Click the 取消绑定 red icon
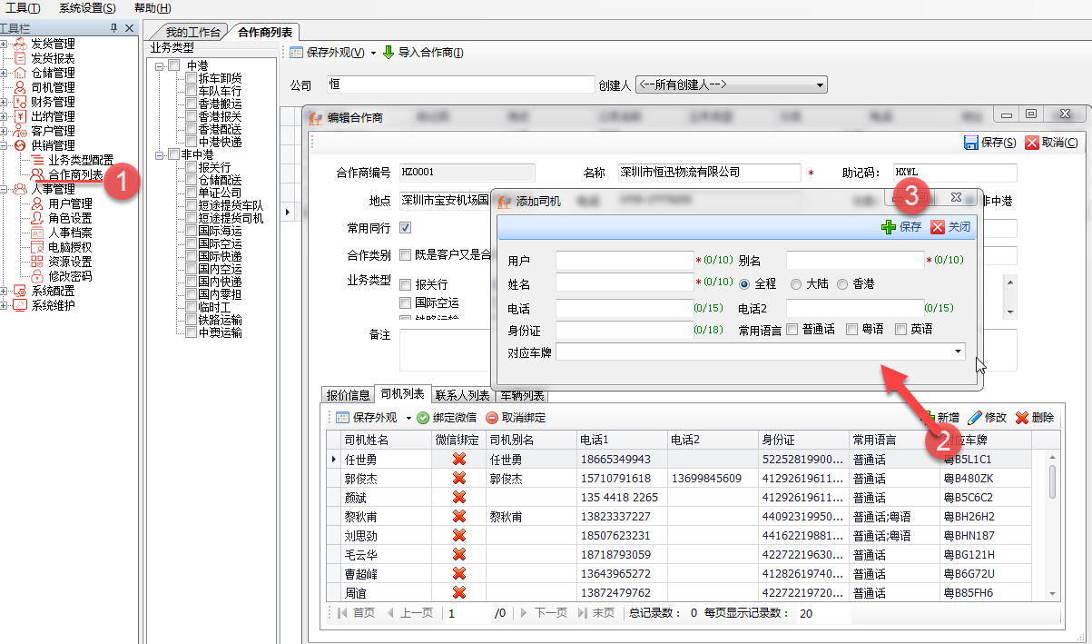The height and width of the screenshot is (644, 1092). 492,418
